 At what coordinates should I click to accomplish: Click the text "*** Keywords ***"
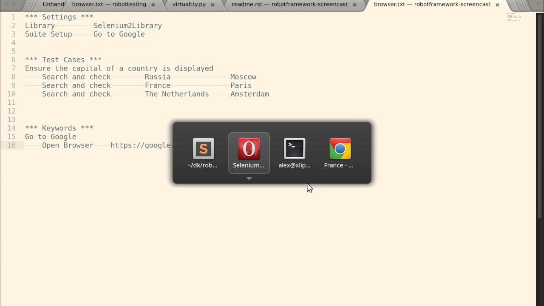[x=59, y=128]
